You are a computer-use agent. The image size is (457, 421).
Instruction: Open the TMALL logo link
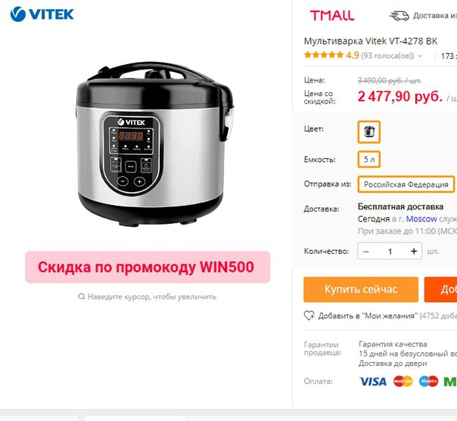point(332,15)
